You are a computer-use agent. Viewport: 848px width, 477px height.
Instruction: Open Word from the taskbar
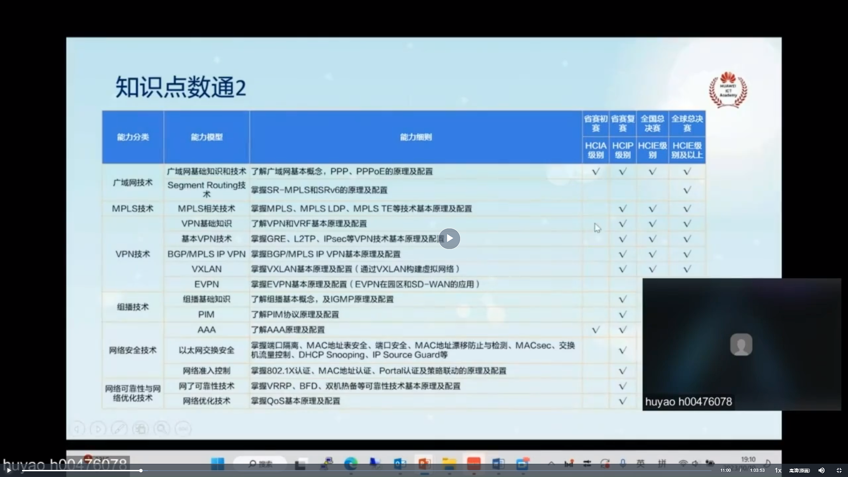(498, 464)
